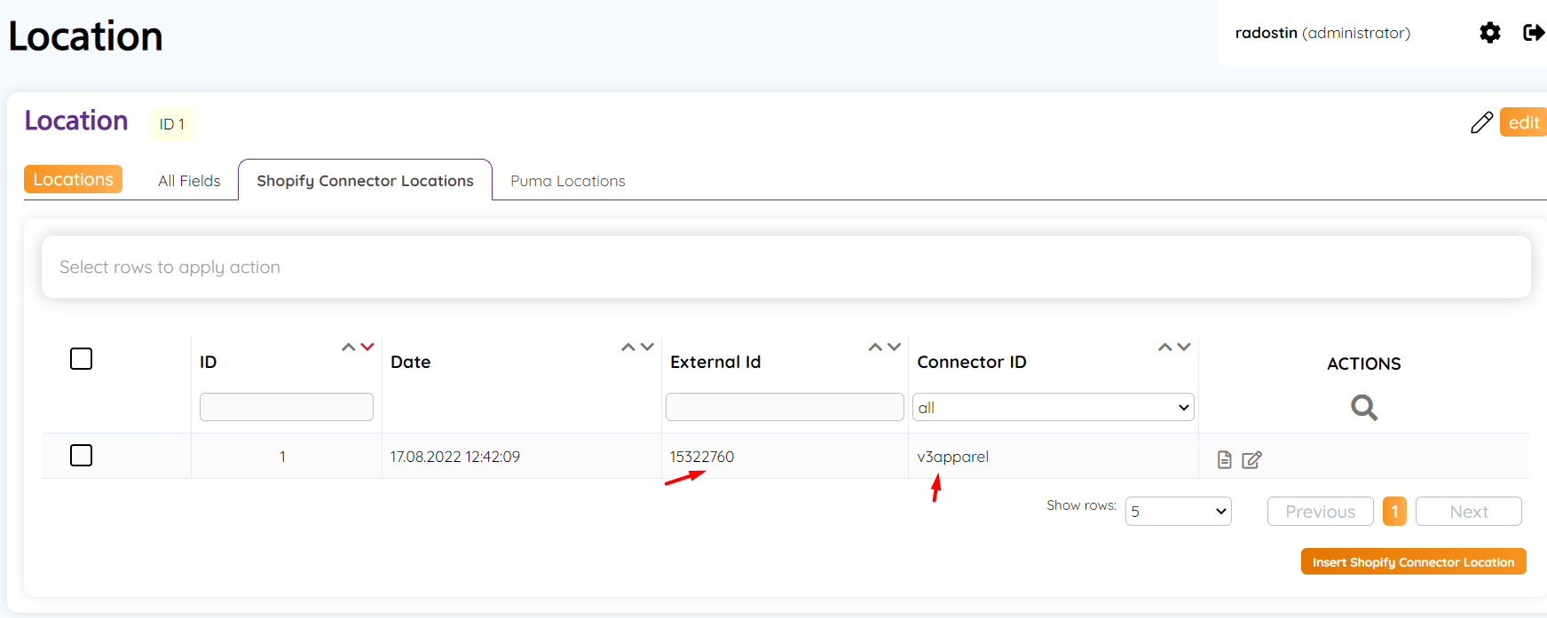Sort ID column descending red arrow
The width and height of the screenshot is (1547, 618).
click(367, 348)
